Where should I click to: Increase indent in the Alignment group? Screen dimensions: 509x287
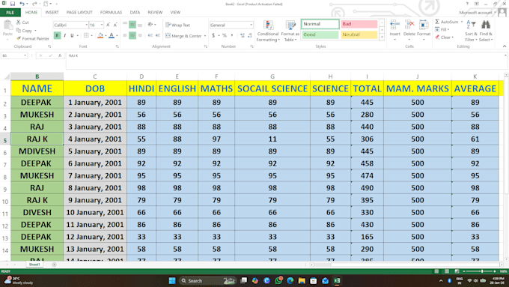point(157,35)
